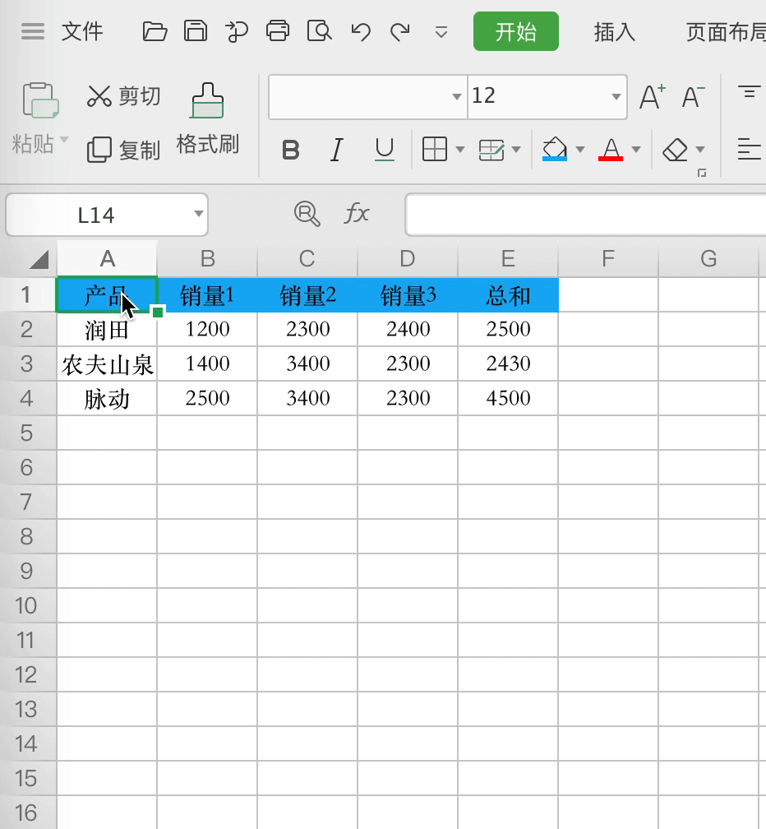Select the 脉动 cell

(x=107, y=398)
